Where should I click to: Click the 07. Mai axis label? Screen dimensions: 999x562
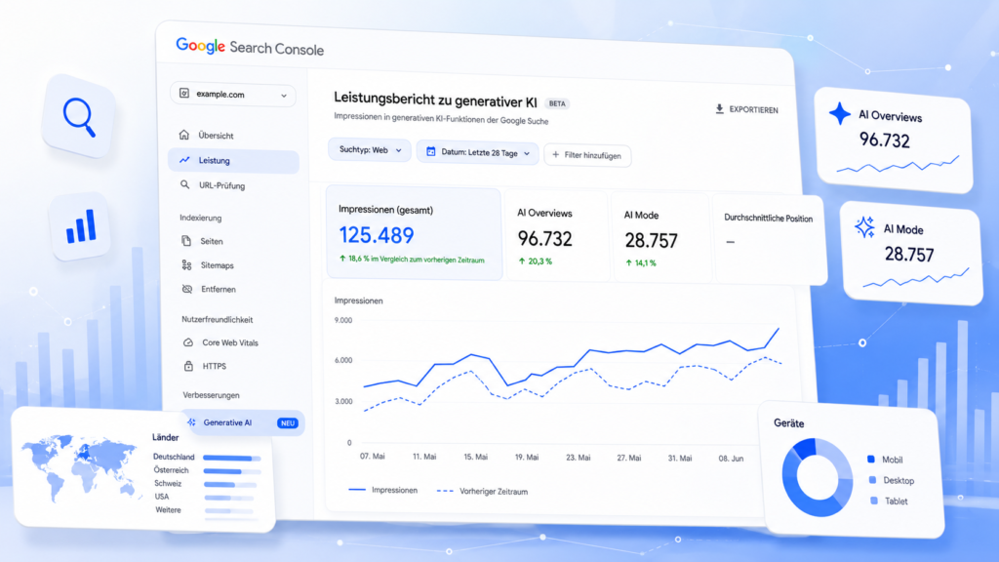(x=373, y=457)
